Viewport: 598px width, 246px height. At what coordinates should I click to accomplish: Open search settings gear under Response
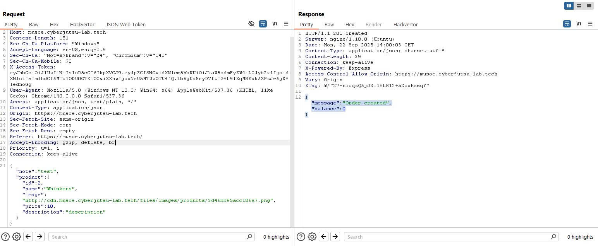312,237
